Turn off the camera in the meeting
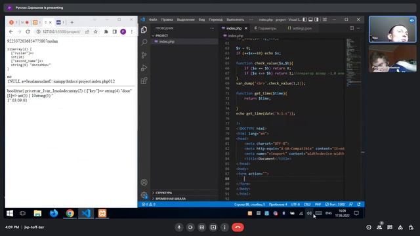Viewport: 420px width, 236px height. (190, 227)
